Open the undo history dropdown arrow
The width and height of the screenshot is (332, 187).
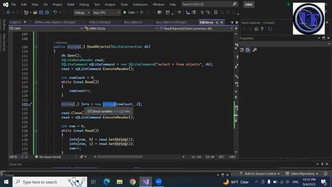60,12
